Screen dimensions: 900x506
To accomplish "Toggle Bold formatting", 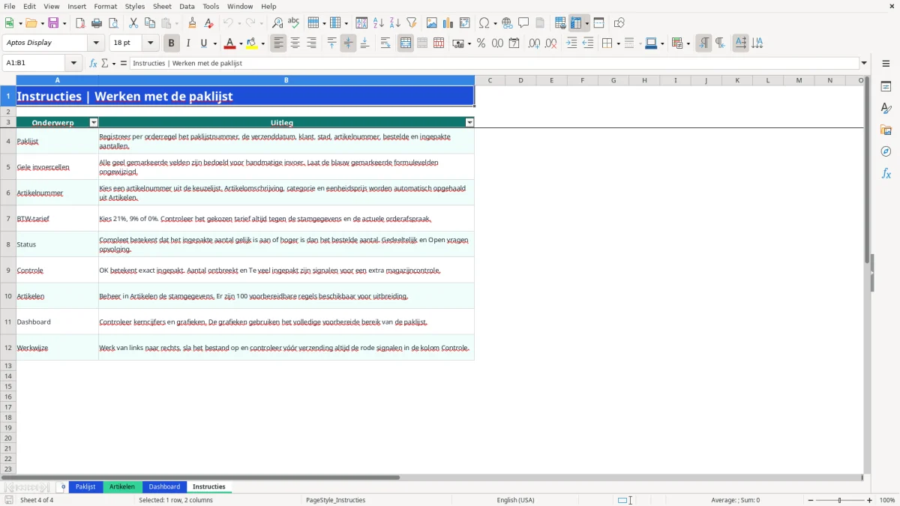I will [172, 43].
